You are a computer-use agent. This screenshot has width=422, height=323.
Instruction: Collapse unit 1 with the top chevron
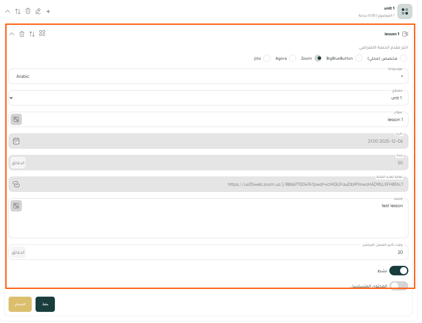(x=8, y=11)
